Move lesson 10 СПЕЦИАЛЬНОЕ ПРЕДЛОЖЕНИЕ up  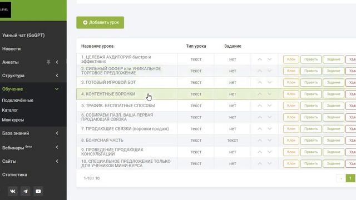(260, 163)
